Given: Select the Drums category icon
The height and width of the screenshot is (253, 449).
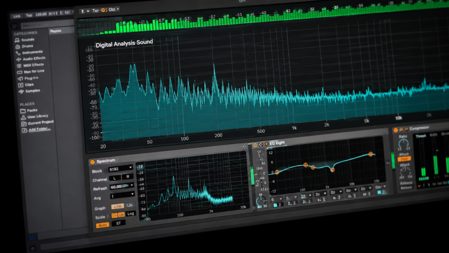Looking at the screenshot, I should [18, 47].
